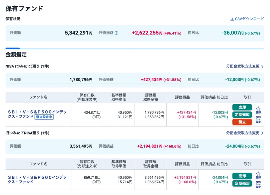This screenshot has width=270, height=195.
Task: Click chevron beside 旧つみたてNISA 分配金受取方法変更
Action: coord(262,133)
